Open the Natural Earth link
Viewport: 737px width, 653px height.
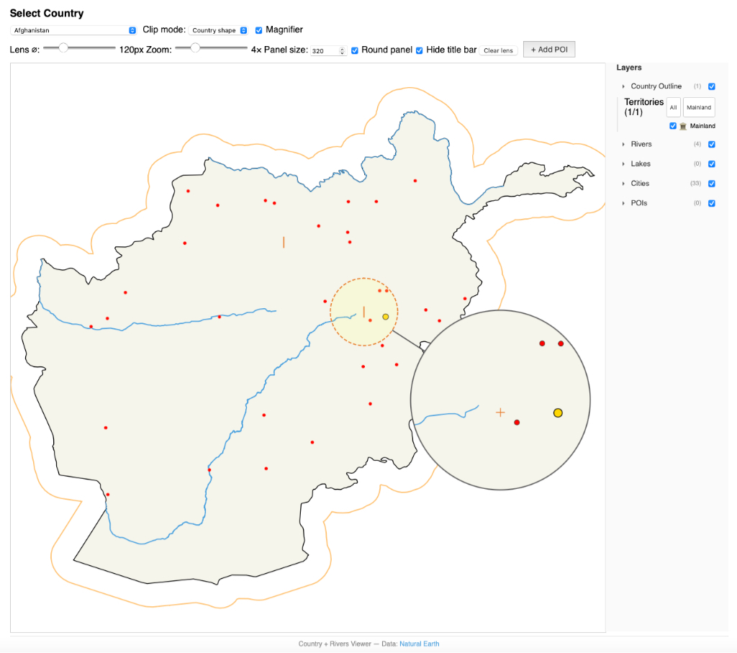[x=419, y=644]
